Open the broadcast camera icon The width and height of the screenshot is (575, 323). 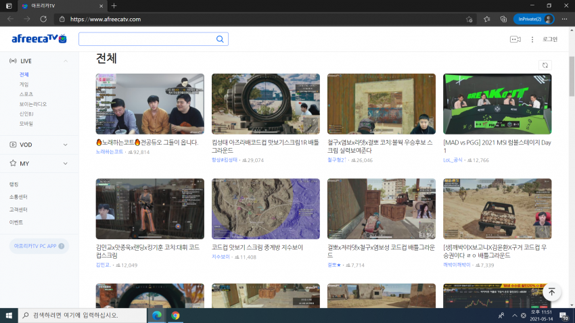(x=515, y=39)
